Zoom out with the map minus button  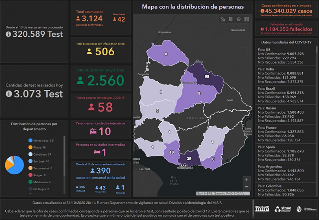coord(247,187)
